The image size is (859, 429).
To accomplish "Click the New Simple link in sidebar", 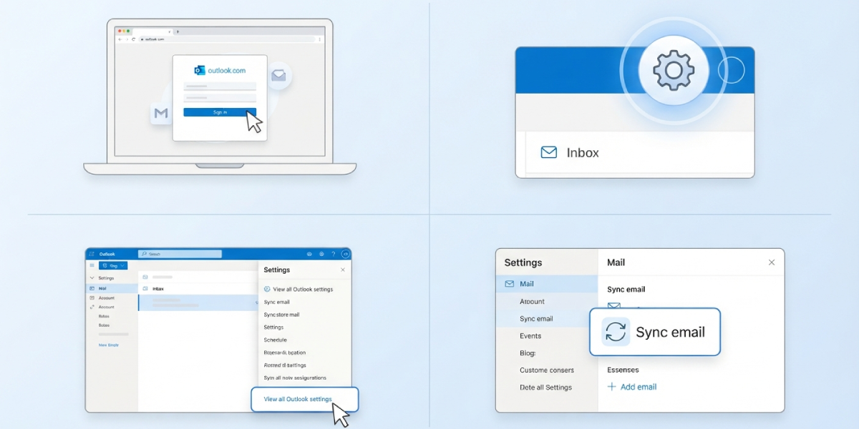I will [109, 345].
